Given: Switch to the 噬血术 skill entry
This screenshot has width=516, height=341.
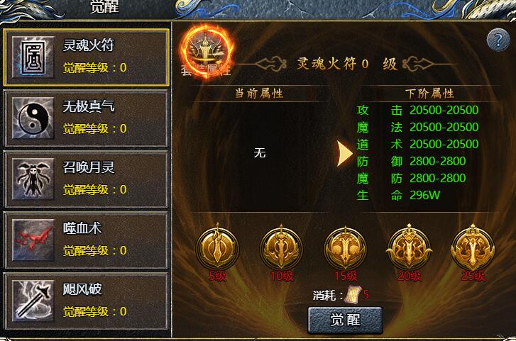Looking at the screenshot, I should [x=86, y=240].
